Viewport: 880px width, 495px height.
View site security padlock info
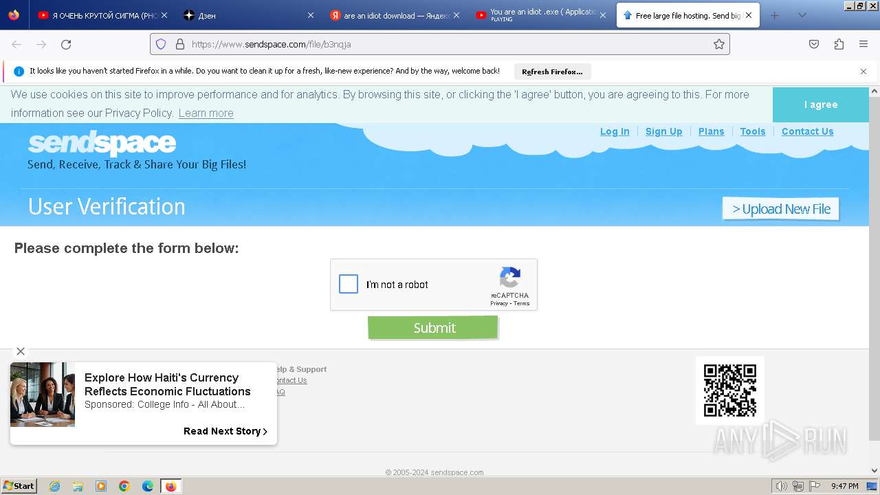tap(180, 44)
